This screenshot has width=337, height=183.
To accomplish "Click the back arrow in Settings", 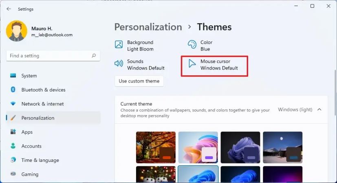I will tap(9, 9).
